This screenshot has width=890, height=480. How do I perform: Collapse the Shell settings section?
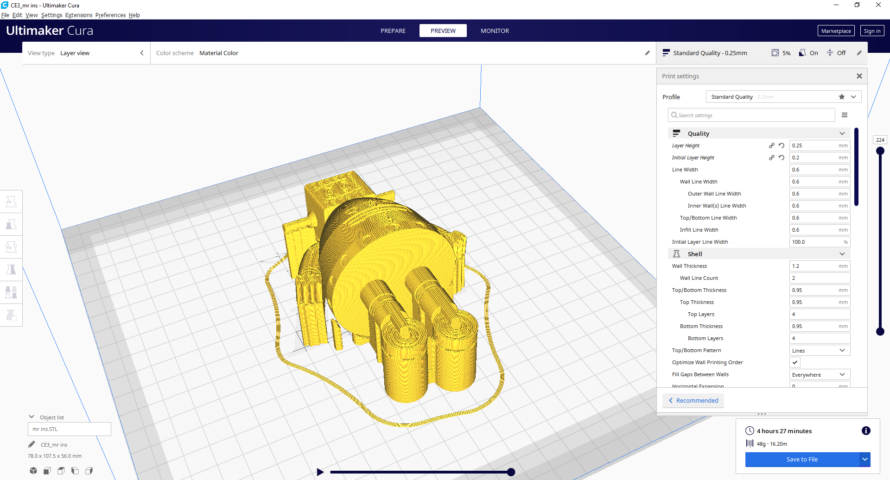coord(759,254)
